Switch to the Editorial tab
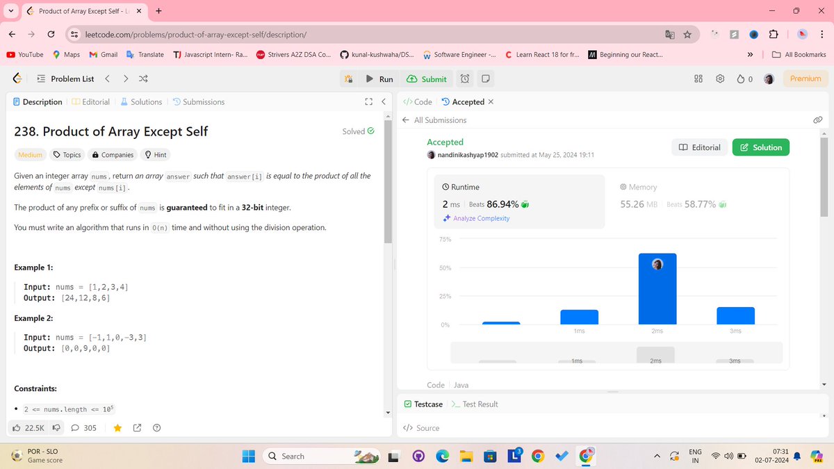 (x=90, y=102)
